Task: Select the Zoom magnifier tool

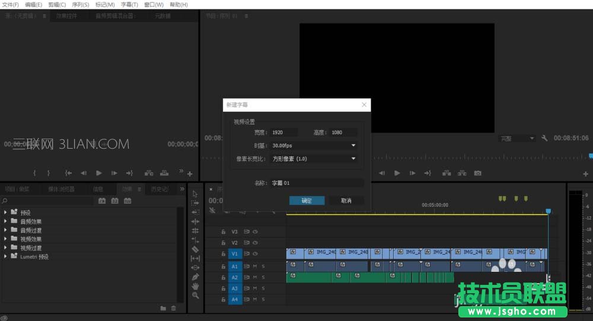Action: 195,296
